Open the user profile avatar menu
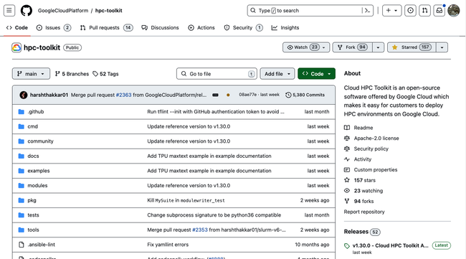This screenshot has width=466, height=259. coord(454,11)
